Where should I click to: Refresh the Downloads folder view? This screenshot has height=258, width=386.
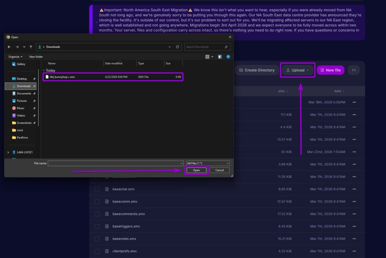[x=177, y=47]
